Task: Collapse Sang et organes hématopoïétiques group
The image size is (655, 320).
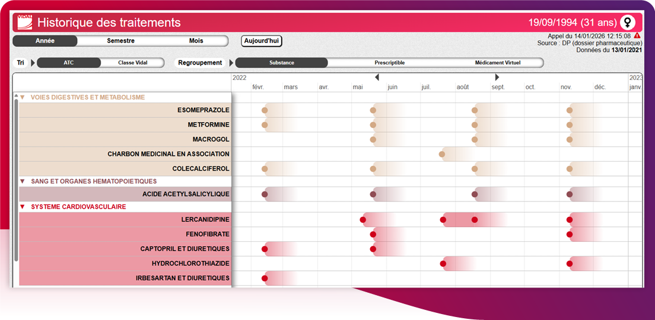Action: click(x=23, y=181)
